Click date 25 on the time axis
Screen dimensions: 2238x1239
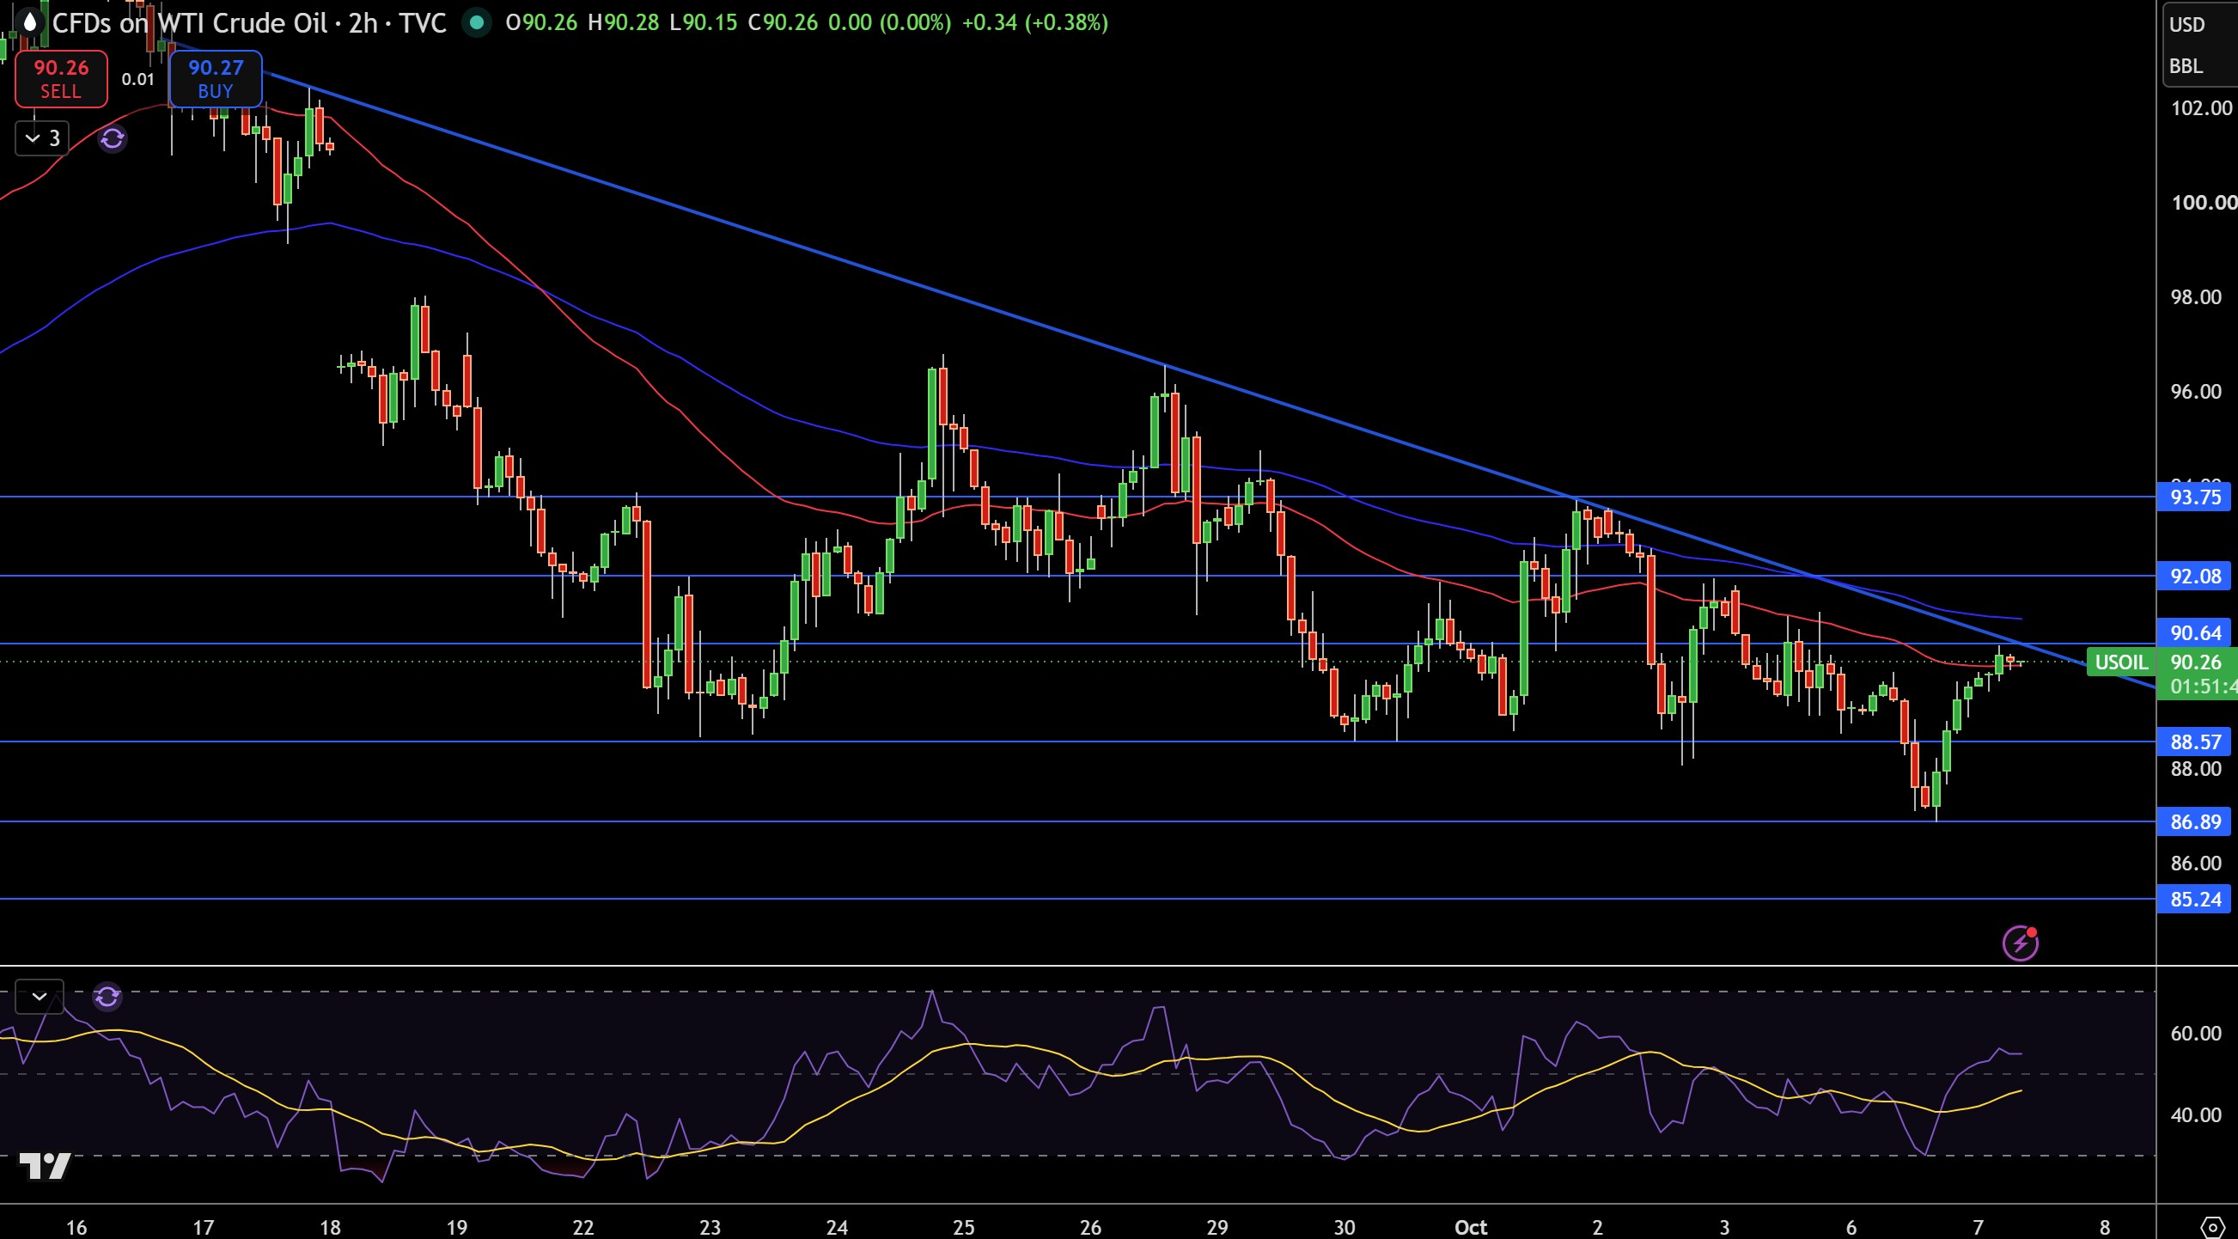tap(963, 1227)
